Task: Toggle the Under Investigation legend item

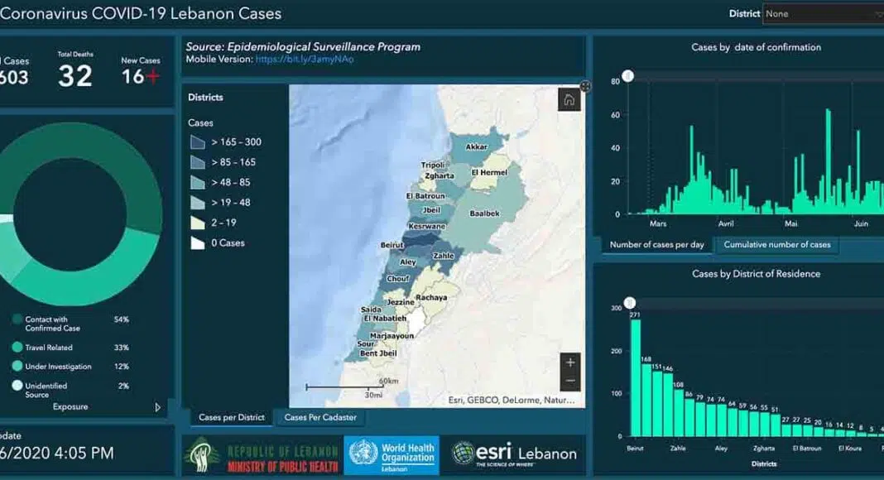Action: 17,367
